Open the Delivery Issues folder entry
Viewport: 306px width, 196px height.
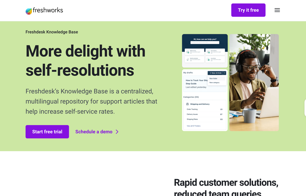[x=192, y=114]
